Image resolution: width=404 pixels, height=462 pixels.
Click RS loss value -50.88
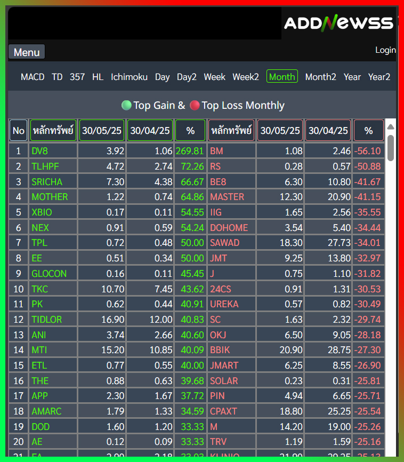tap(367, 166)
